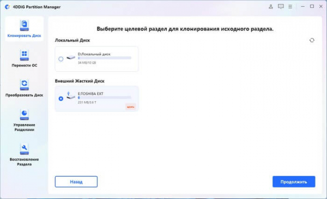Click the E:TOSHIBA EXT label

point(90,94)
